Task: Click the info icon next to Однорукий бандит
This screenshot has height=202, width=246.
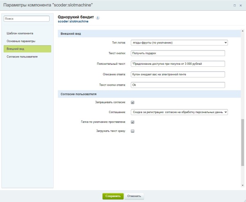Action: [98, 18]
